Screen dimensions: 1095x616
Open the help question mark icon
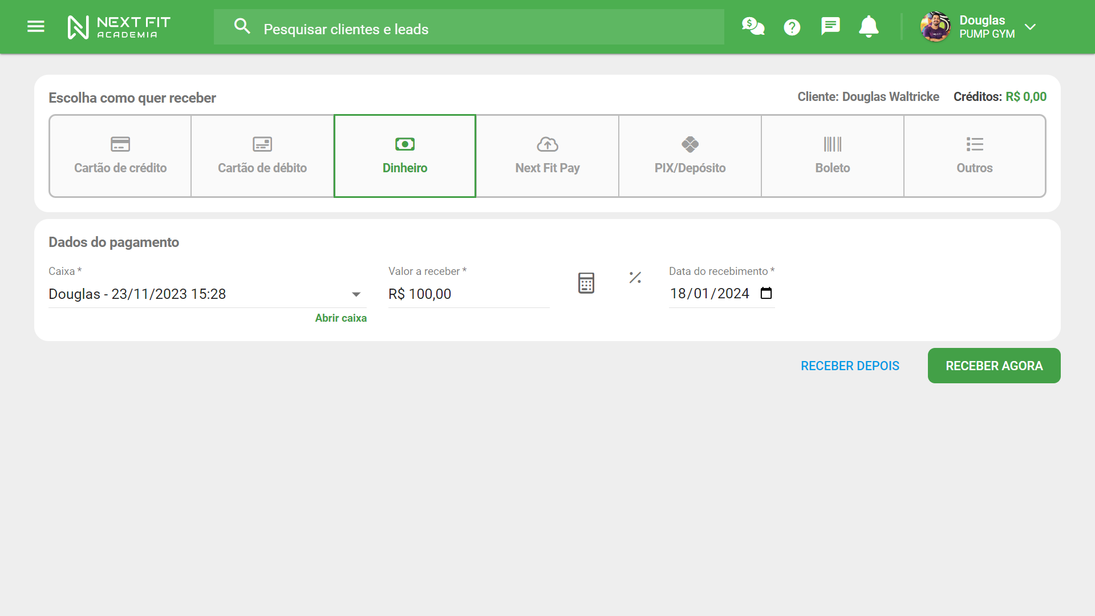pyautogui.click(x=792, y=27)
